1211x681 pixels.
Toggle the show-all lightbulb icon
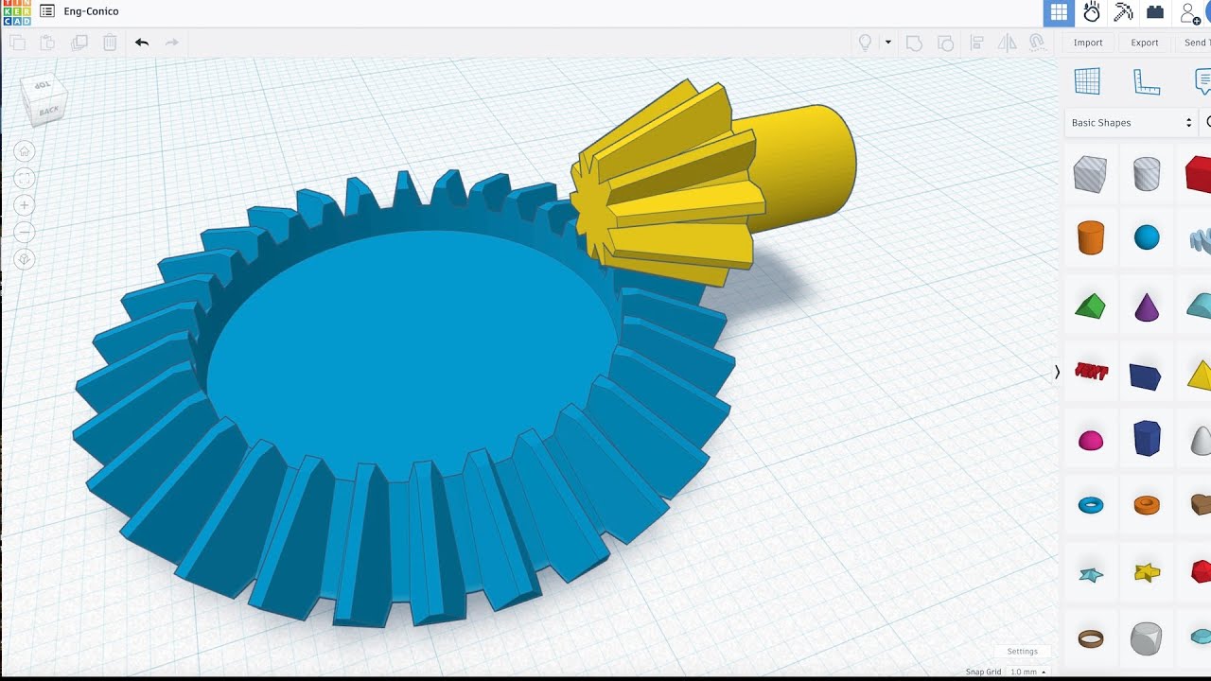[x=864, y=43]
